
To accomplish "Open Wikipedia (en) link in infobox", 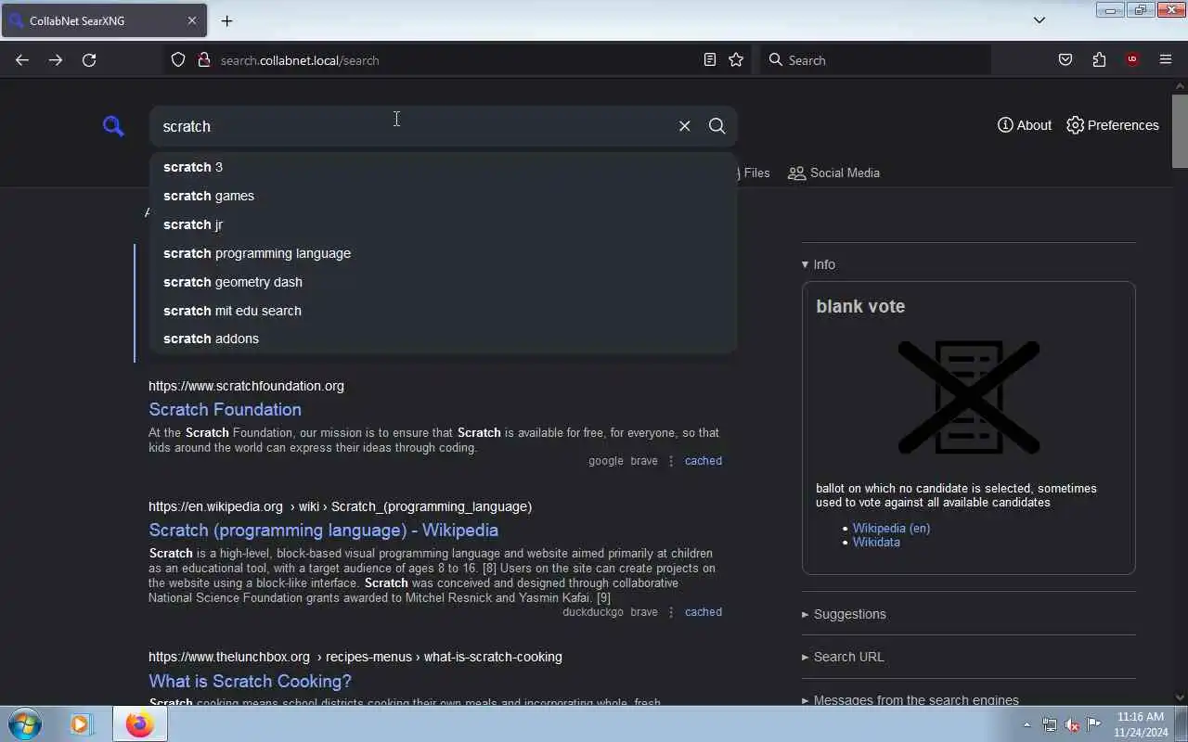I will pyautogui.click(x=891, y=528).
